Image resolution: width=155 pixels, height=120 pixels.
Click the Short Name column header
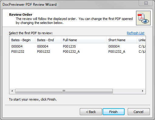122,40
